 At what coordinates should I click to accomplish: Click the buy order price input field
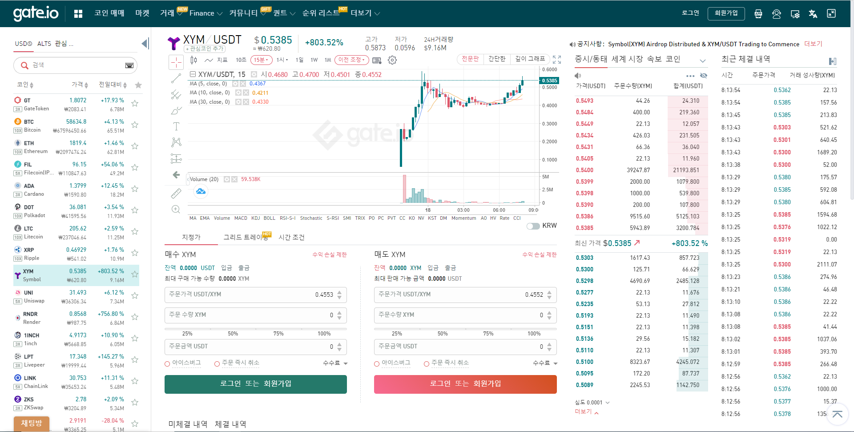pyautogui.click(x=256, y=295)
